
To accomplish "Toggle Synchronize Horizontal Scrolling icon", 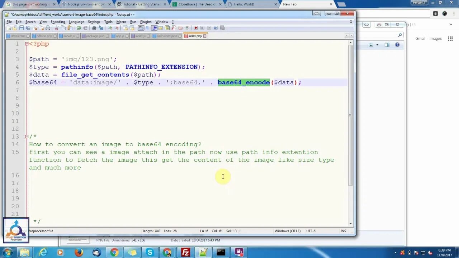I will click(x=132, y=28).
